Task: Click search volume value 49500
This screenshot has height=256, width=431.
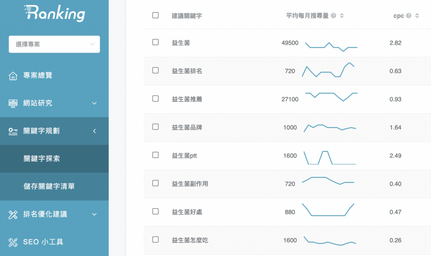Action: (290, 43)
